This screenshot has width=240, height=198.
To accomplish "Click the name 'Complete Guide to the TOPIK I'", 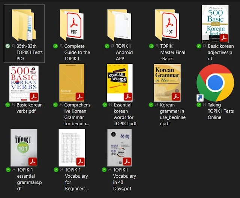I will coord(77,52).
